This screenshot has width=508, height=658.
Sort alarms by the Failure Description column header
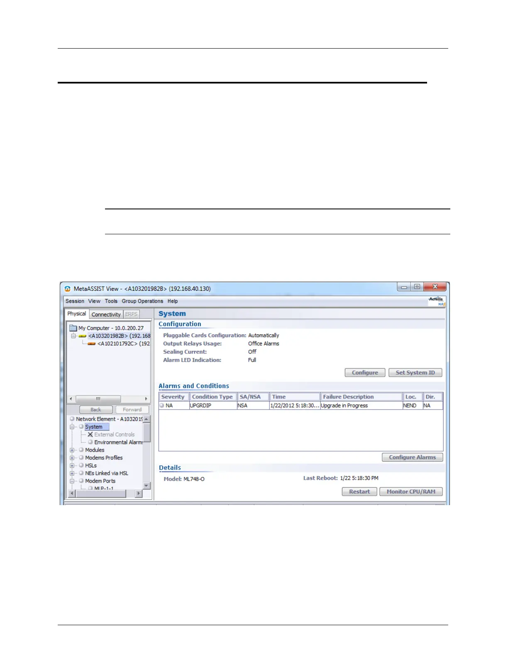pyautogui.click(x=361, y=397)
